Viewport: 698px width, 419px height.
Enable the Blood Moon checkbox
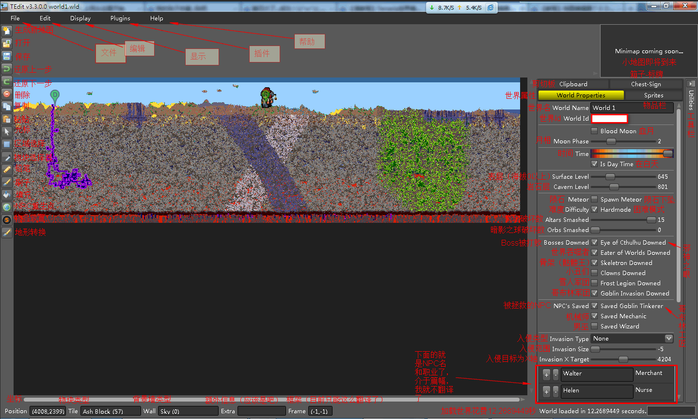coord(594,131)
